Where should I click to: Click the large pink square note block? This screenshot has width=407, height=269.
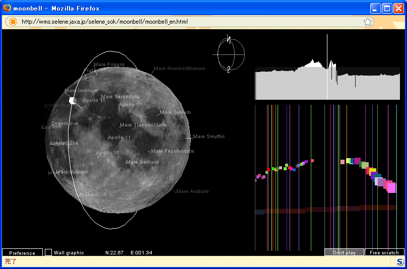click(391, 188)
